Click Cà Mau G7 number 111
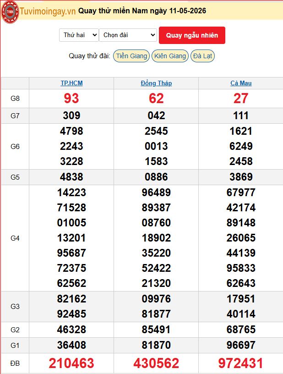The image size is (283, 374). [241, 115]
